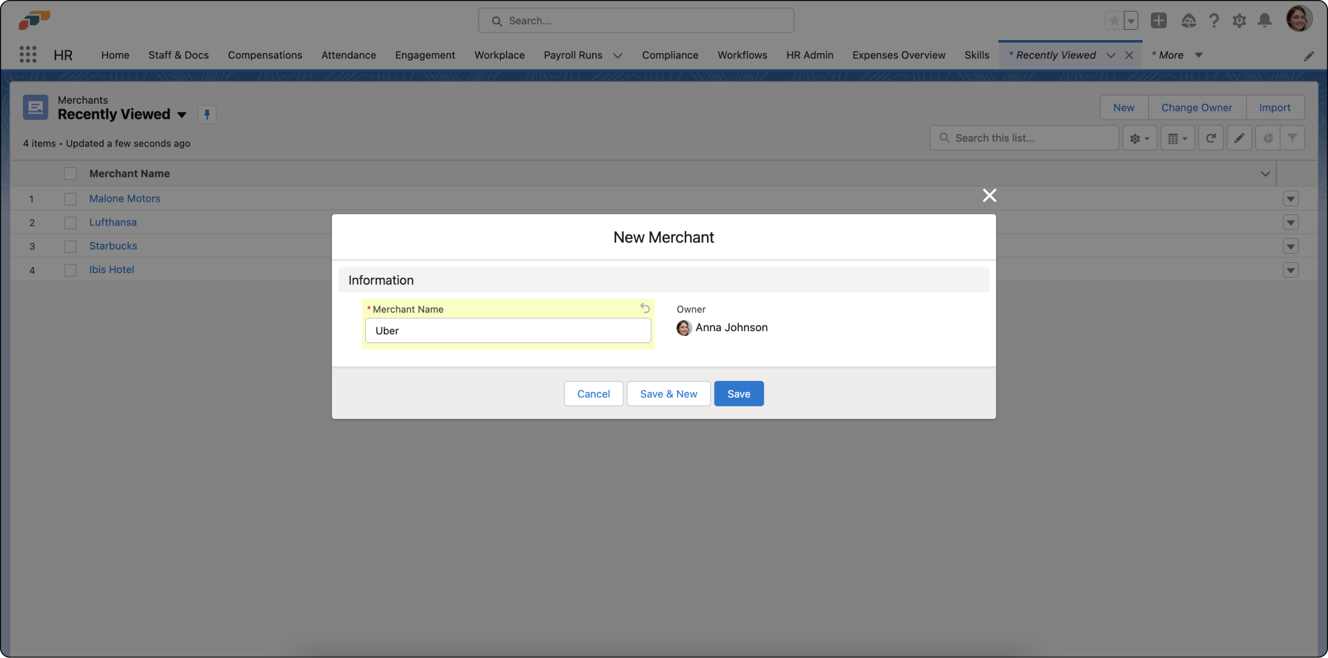Expand the Payroll Runs tab dropdown

(618, 55)
